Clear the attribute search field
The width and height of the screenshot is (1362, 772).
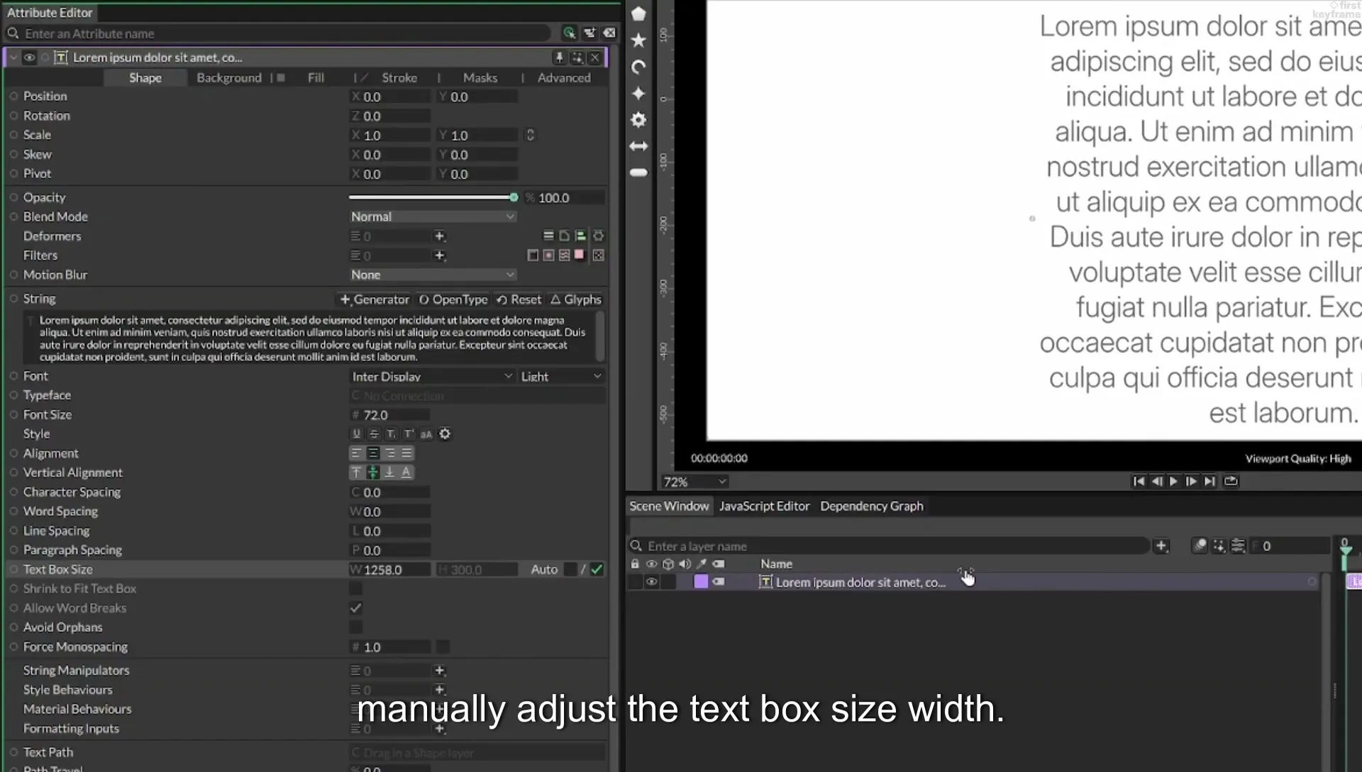pyautogui.click(x=609, y=33)
